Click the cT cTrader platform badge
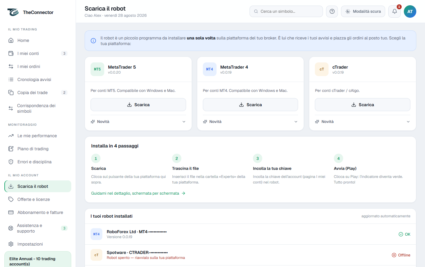Image resolution: width=425 pixels, height=267 pixels. pos(322,69)
